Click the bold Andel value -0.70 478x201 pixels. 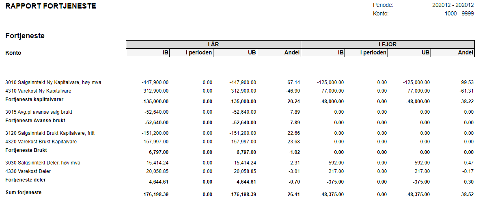pyautogui.click(x=294, y=182)
